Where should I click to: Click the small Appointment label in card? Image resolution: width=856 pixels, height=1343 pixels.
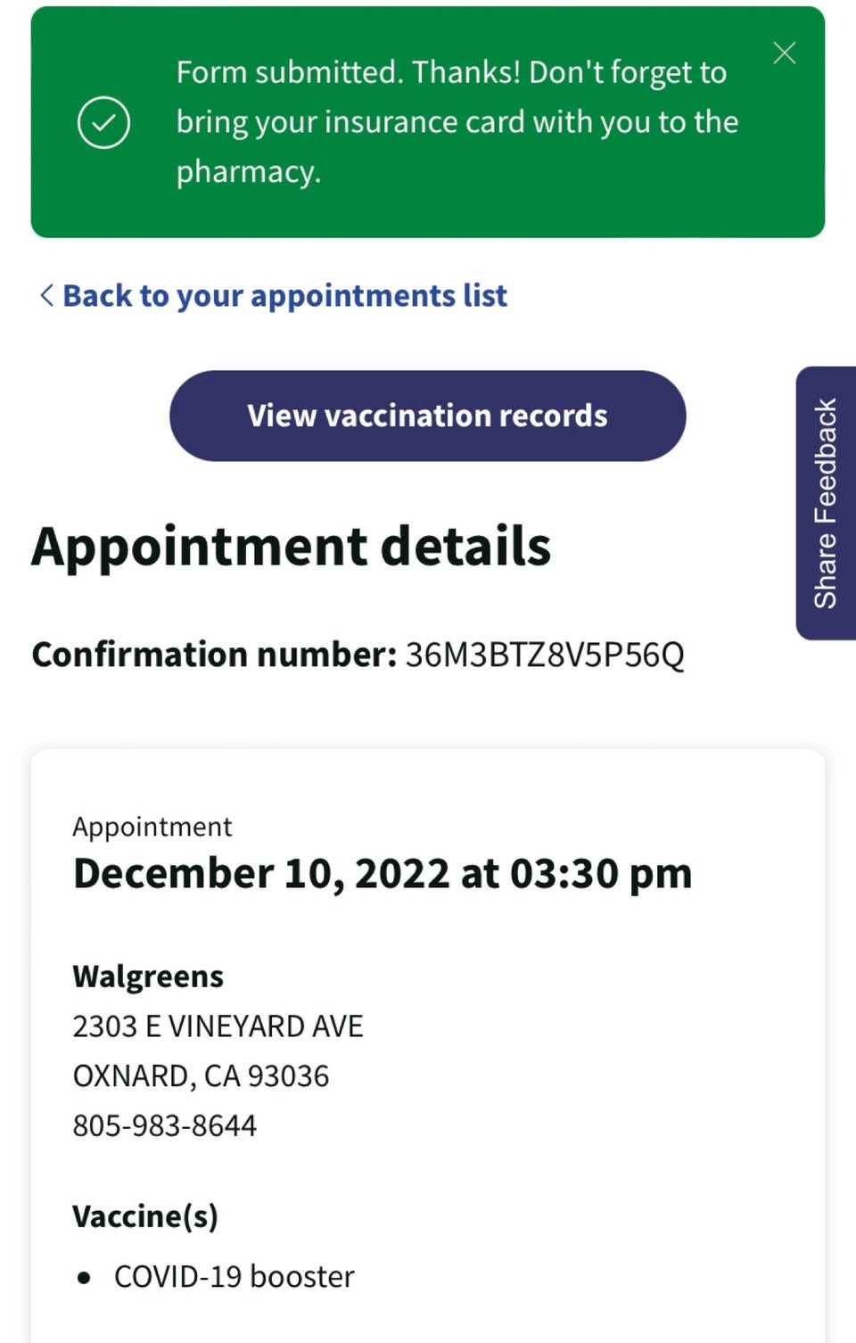click(152, 827)
